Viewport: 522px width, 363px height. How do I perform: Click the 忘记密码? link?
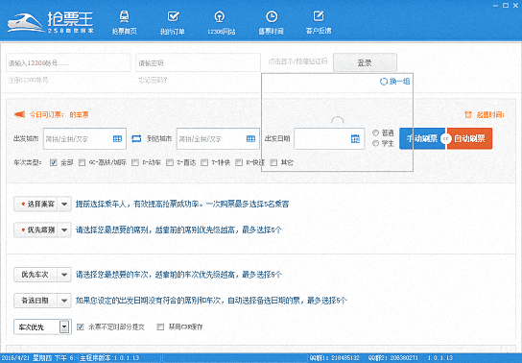[x=154, y=81]
